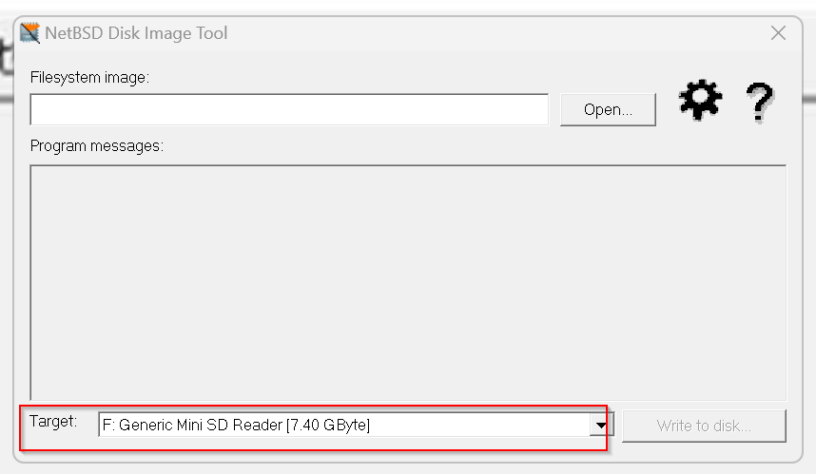This screenshot has width=816, height=474.
Task: Click inside the Program messages log area
Action: tap(408, 283)
